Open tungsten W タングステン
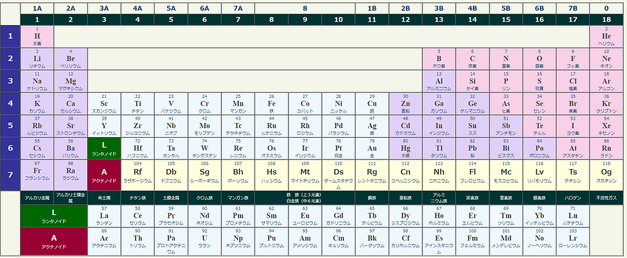627x258 pixels. coord(204,149)
